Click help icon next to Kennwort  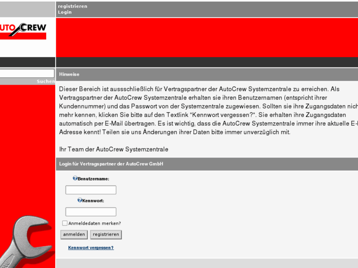(x=79, y=200)
